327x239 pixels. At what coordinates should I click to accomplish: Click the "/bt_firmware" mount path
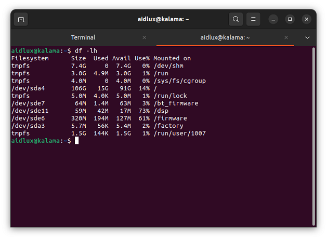tap(176, 103)
